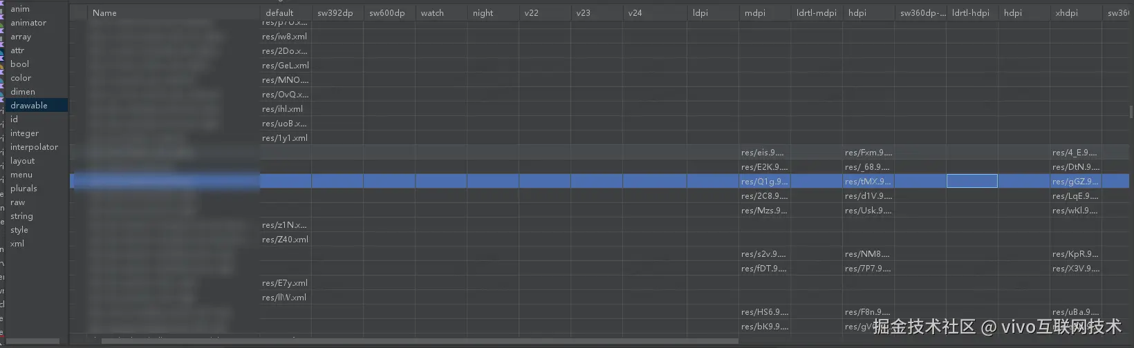This screenshot has width=1134, height=348.
Task: Choose the attr resource type
Action: (x=17, y=50)
